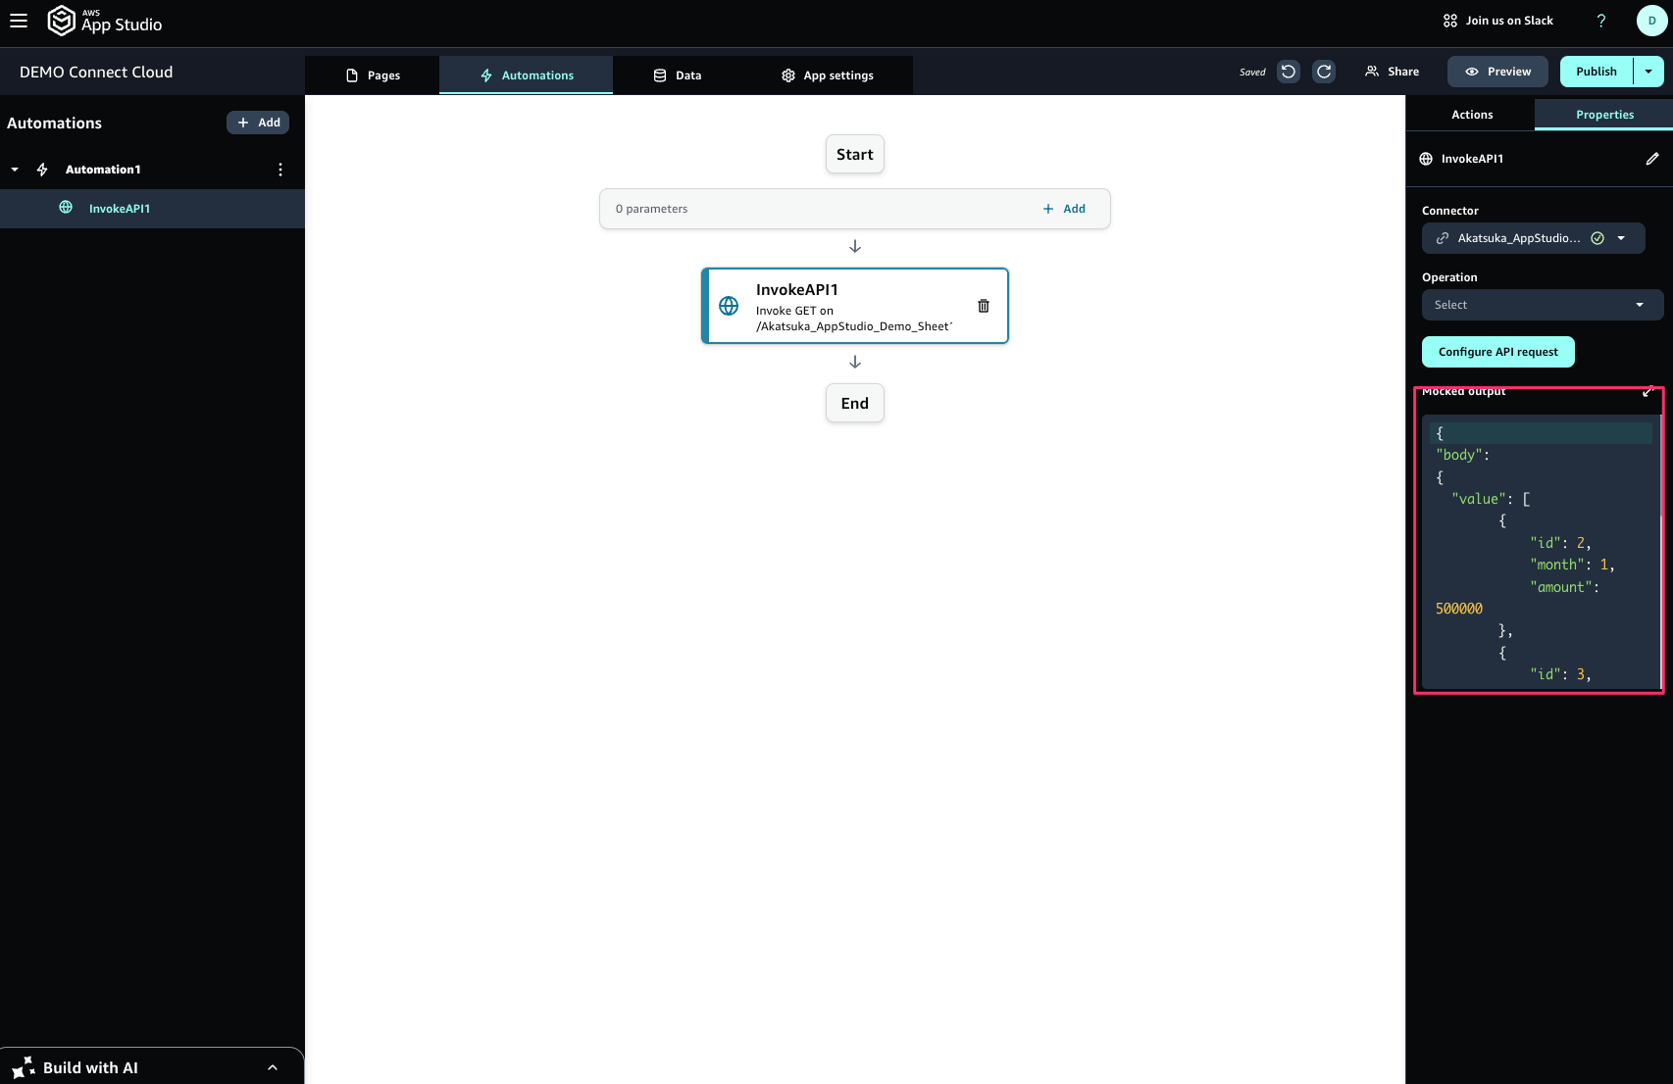Click the End node
The height and width of the screenshot is (1084, 1673).
[x=855, y=403]
